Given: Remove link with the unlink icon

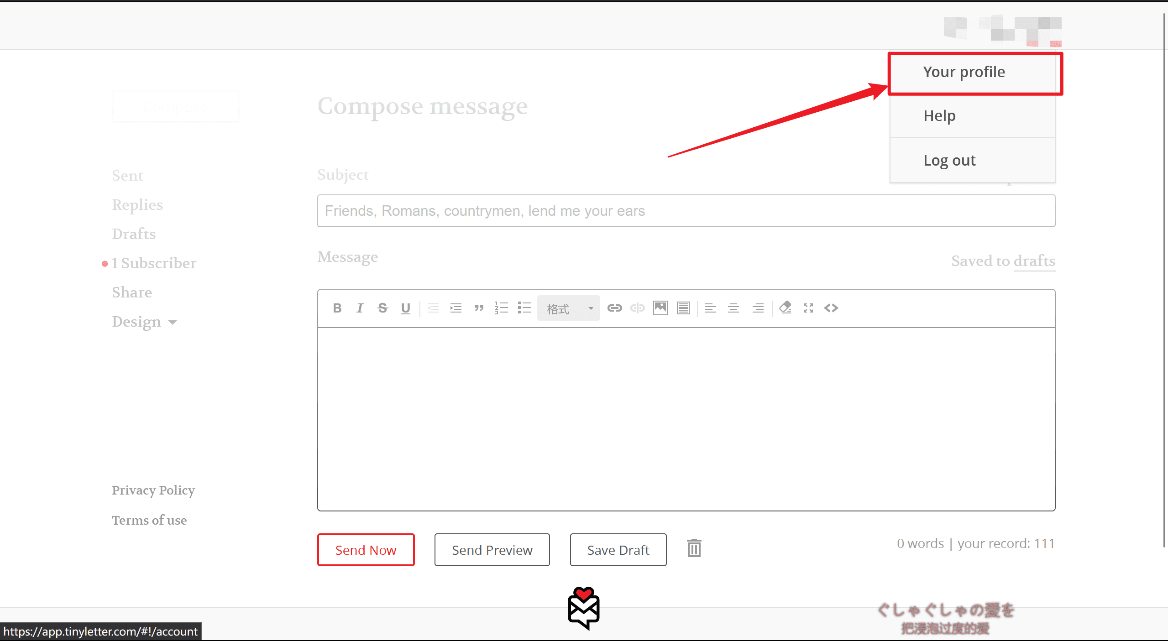Looking at the screenshot, I should pos(638,308).
